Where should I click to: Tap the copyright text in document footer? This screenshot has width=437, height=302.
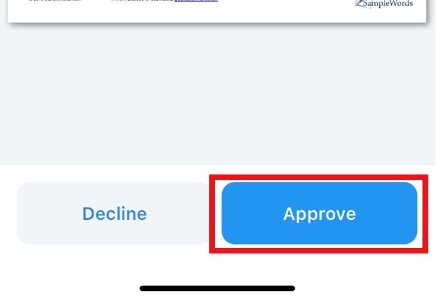[55, 1]
